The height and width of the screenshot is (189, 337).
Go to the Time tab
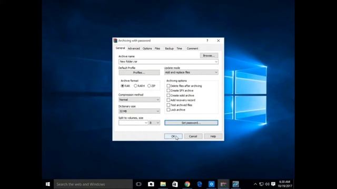click(179, 48)
